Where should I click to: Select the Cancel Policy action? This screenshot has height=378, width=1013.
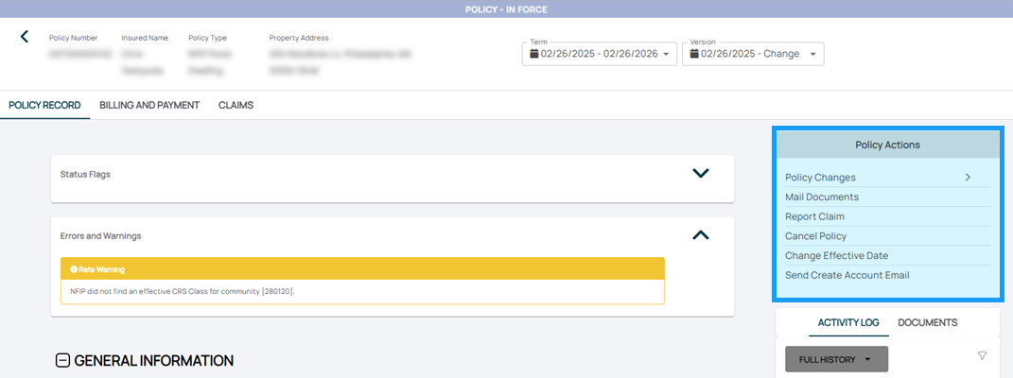[815, 236]
